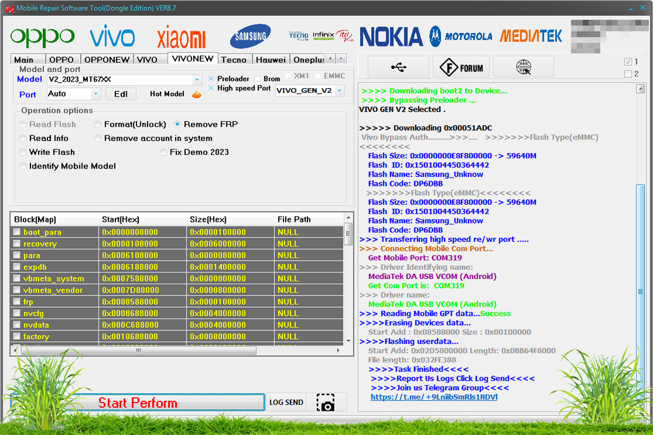Open the Forum icon button

coord(461,67)
